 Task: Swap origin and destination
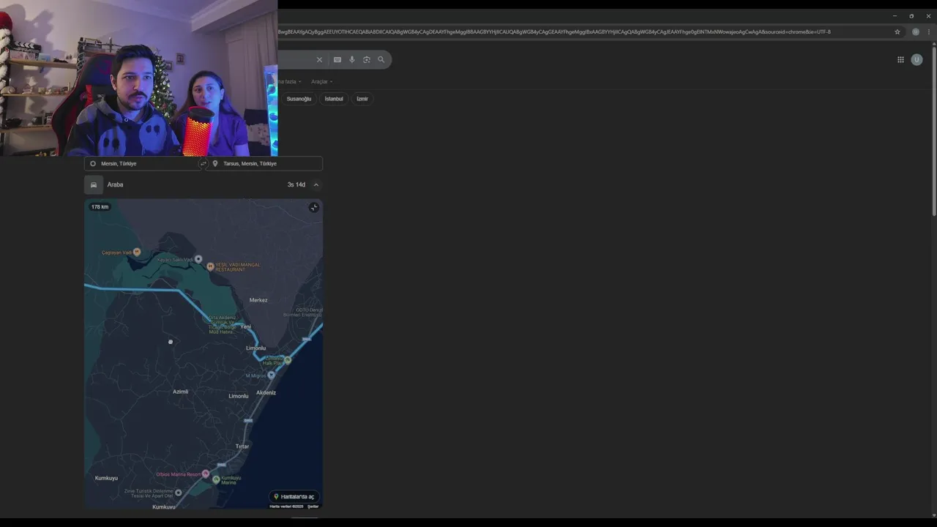click(204, 164)
